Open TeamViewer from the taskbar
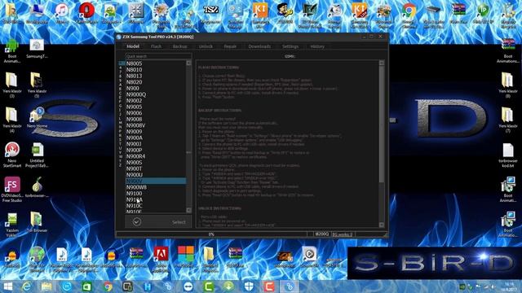The image size is (522, 293). point(188,286)
